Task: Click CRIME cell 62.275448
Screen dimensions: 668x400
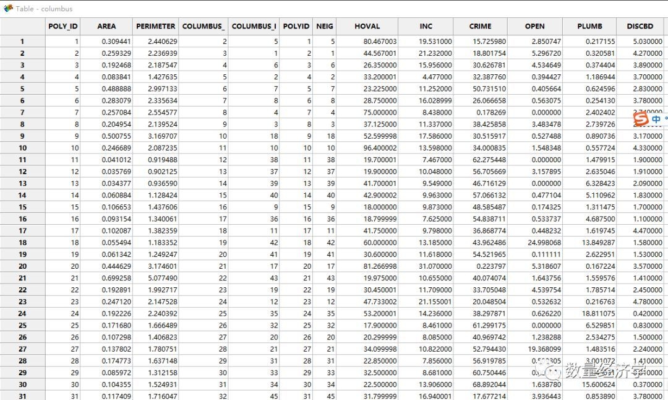Action: pos(480,160)
